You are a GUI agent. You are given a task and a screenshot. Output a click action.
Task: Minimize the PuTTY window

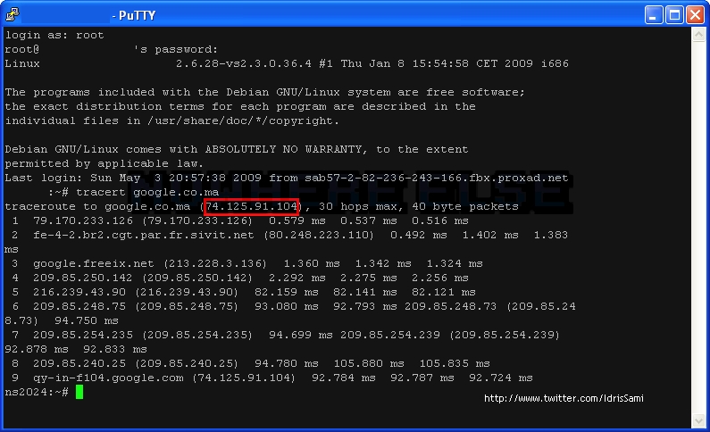654,15
